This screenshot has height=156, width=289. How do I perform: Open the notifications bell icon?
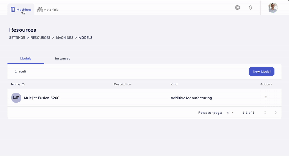250,8
